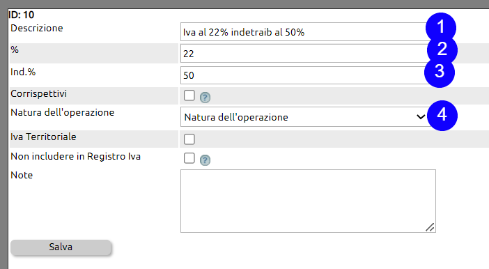Click the blue circle marker numbered 1
The image size is (489, 269).
tap(441, 28)
